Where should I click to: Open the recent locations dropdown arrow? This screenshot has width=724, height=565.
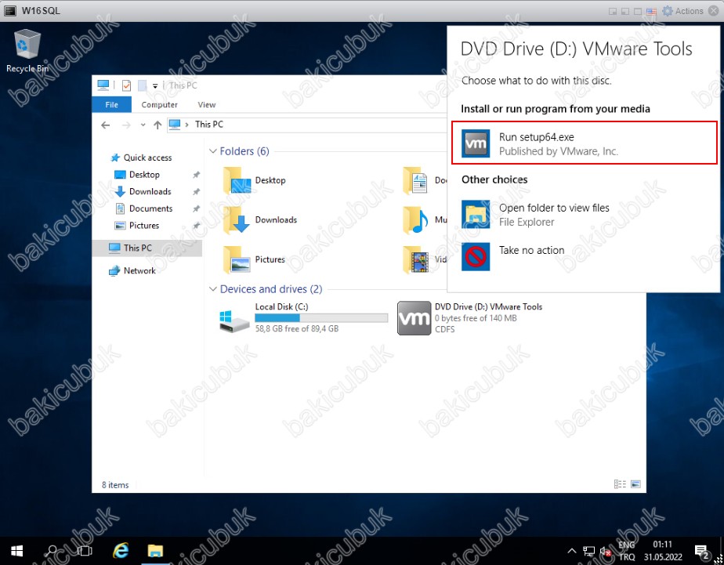pyautogui.click(x=143, y=125)
